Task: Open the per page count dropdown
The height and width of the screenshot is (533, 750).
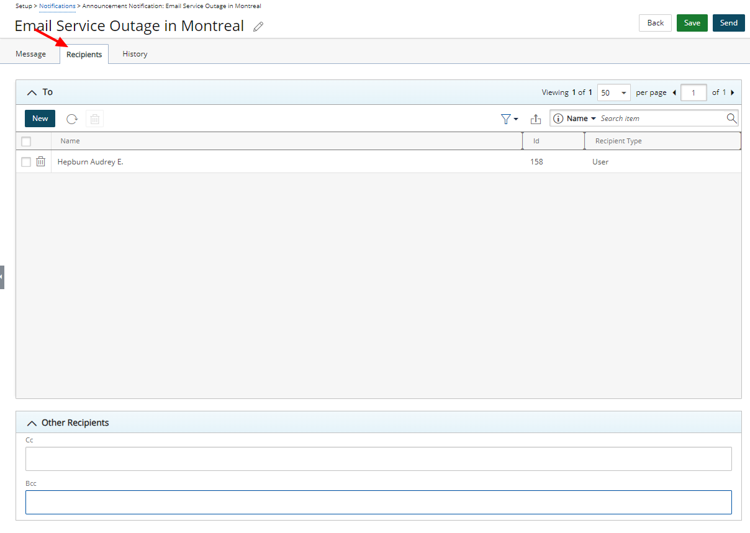Action: coord(614,92)
